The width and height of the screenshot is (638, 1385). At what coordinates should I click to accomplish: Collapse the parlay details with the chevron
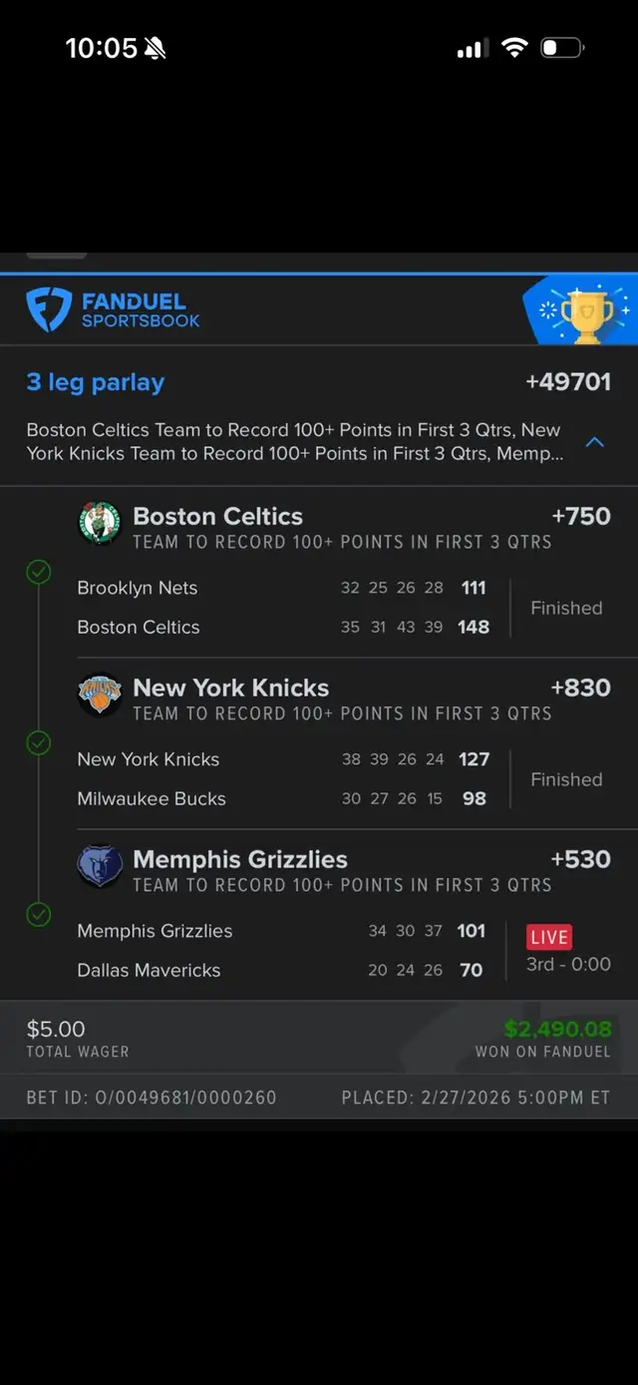coord(595,442)
